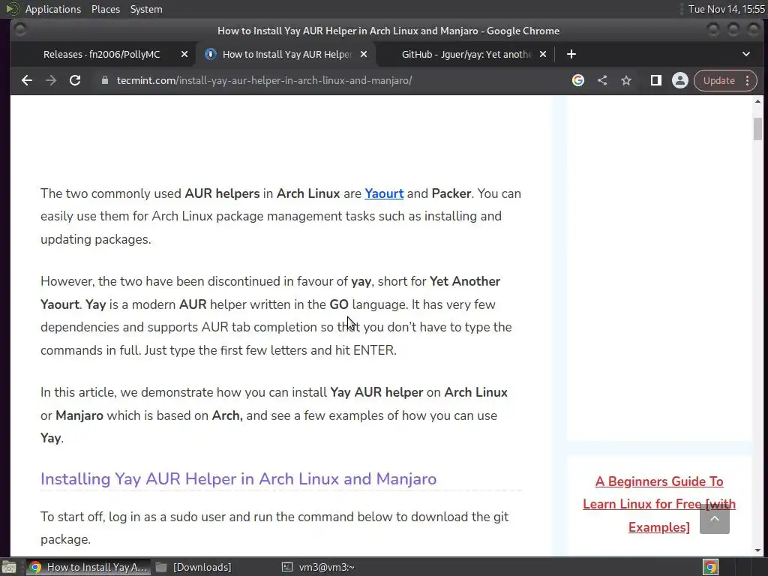Open the Yaourt hyperlink
Viewport: 768px width, 576px height.
coord(384,193)
